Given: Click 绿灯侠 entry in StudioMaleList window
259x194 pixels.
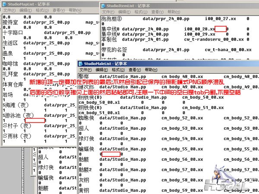Looking at the screenshot, I should pyautogui.click(x=86, y=139).
